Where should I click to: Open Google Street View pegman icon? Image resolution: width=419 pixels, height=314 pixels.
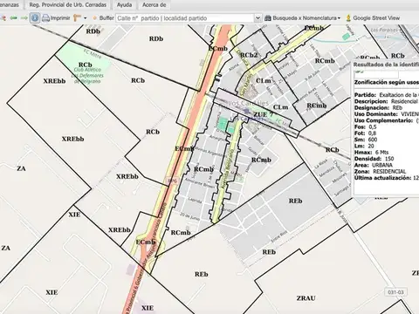(x=348, y=18)
